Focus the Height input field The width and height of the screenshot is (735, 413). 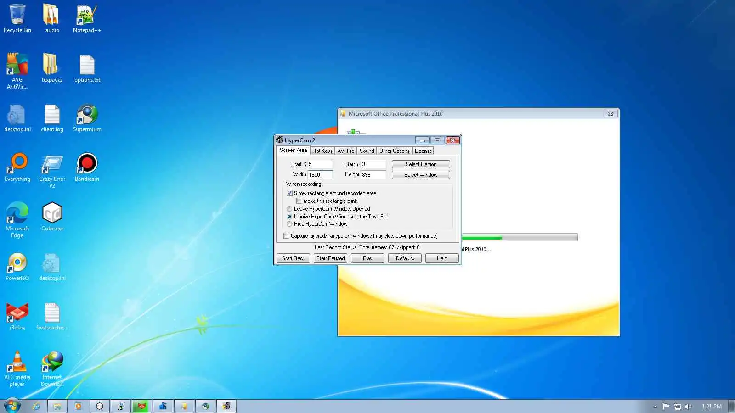(x=373, y=175)
